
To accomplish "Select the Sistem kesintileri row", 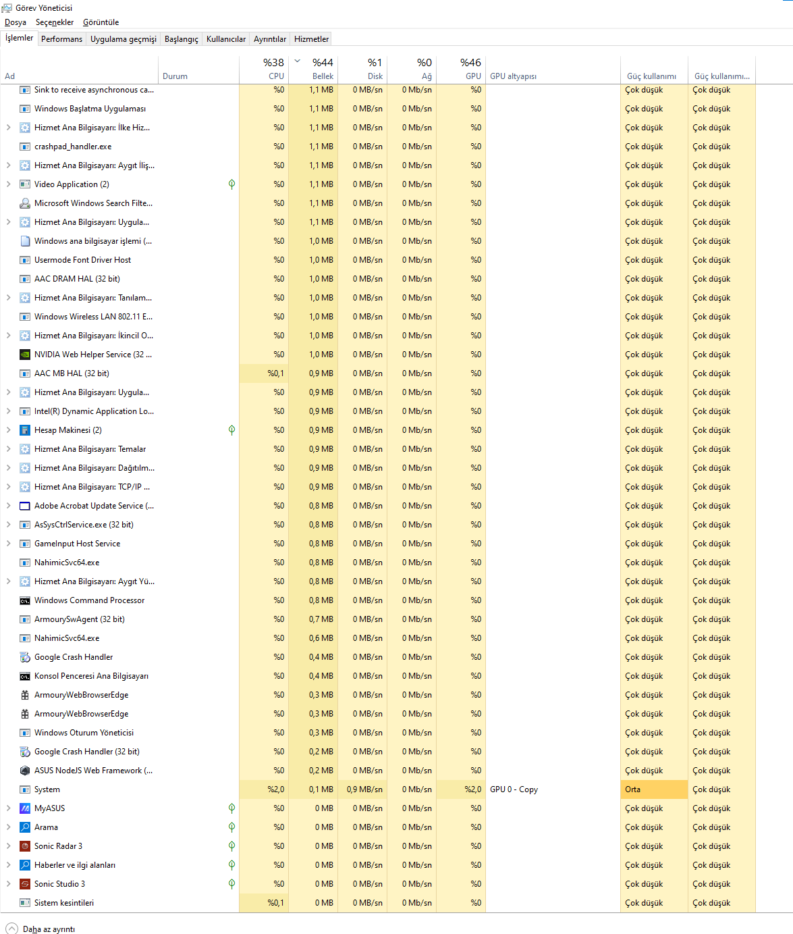I will pos(378,903).
